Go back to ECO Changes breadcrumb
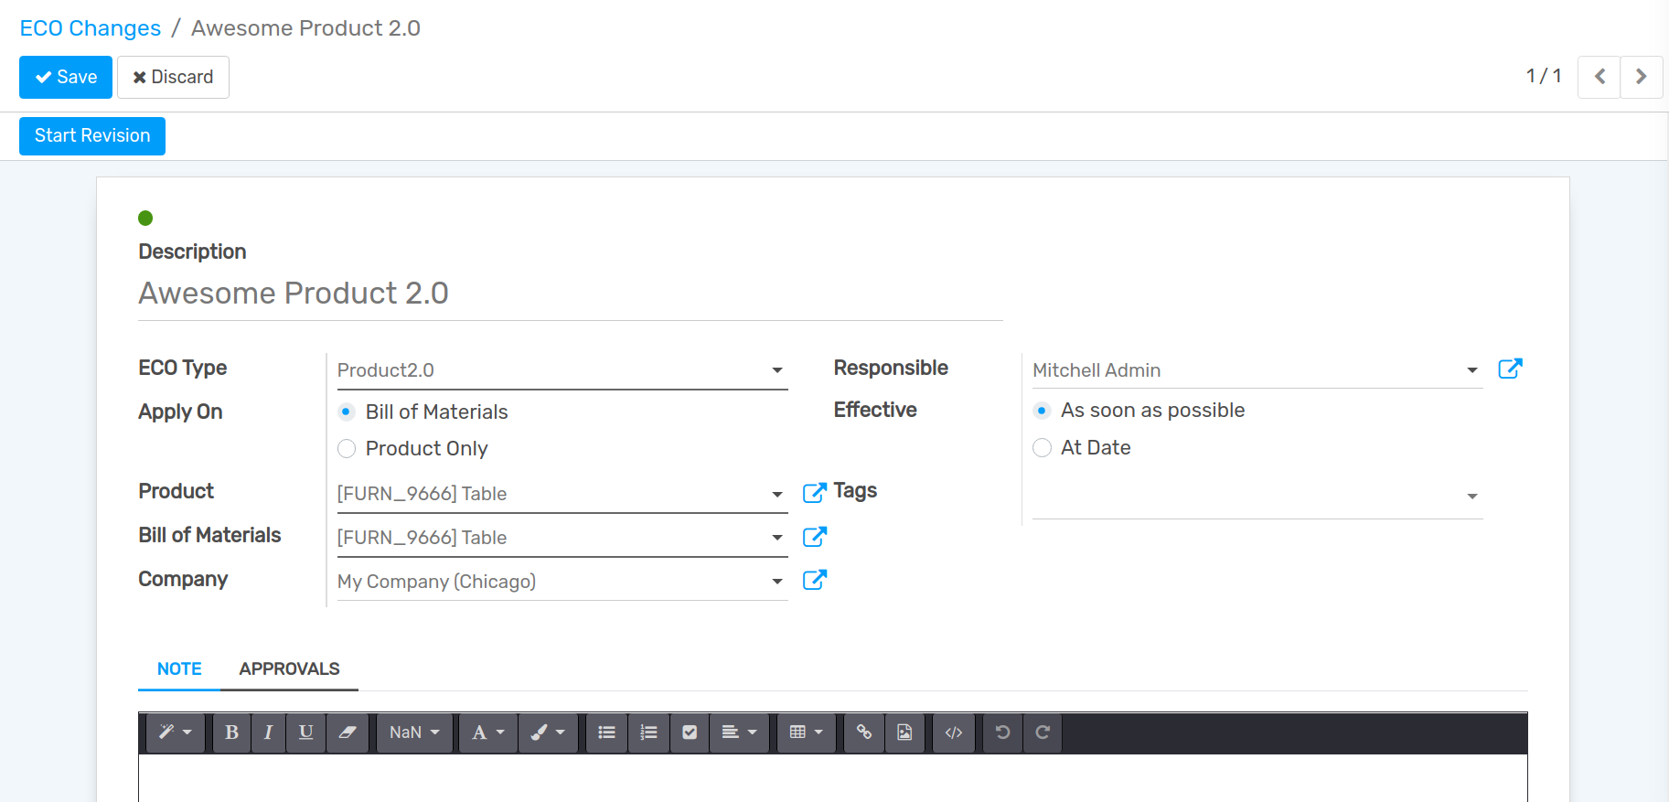The height and width of the screenshot is (802, 1669). coord(91,28)
